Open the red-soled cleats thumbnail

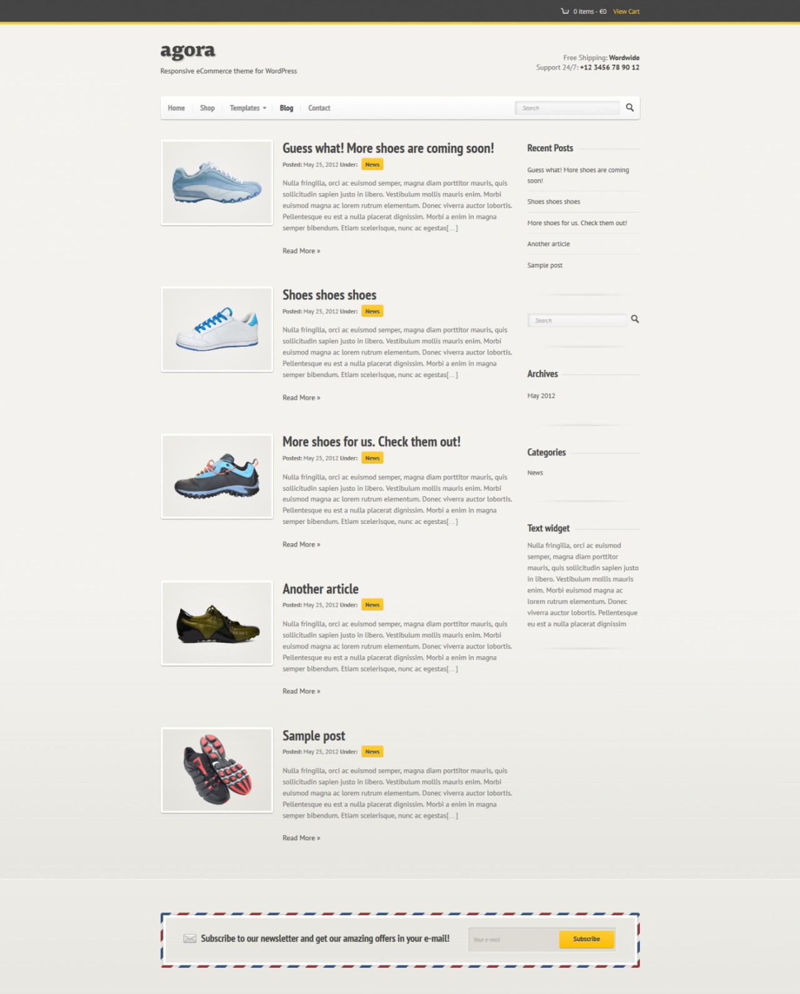point(217,770)
